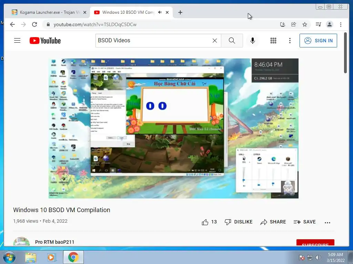
Task: Open the Chrome three-dot menu
Action: (x=341, y=24)
